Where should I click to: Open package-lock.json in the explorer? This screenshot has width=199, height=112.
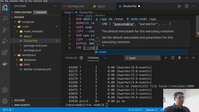35,45
